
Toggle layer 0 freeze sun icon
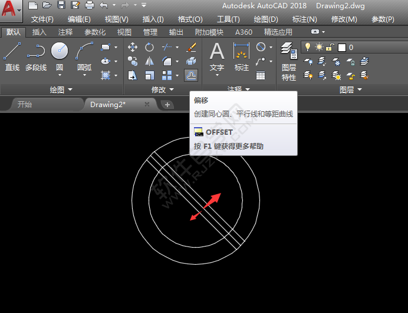click(319, 47)
